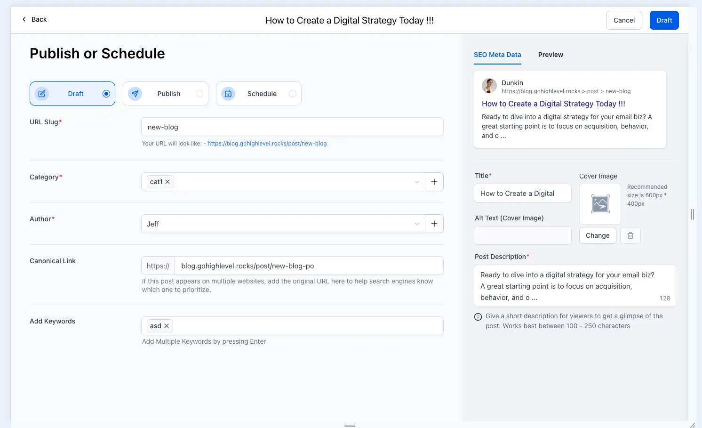Click into the URL Slug field
Viewport: 702px width, 428px height.
click(292, 127)
